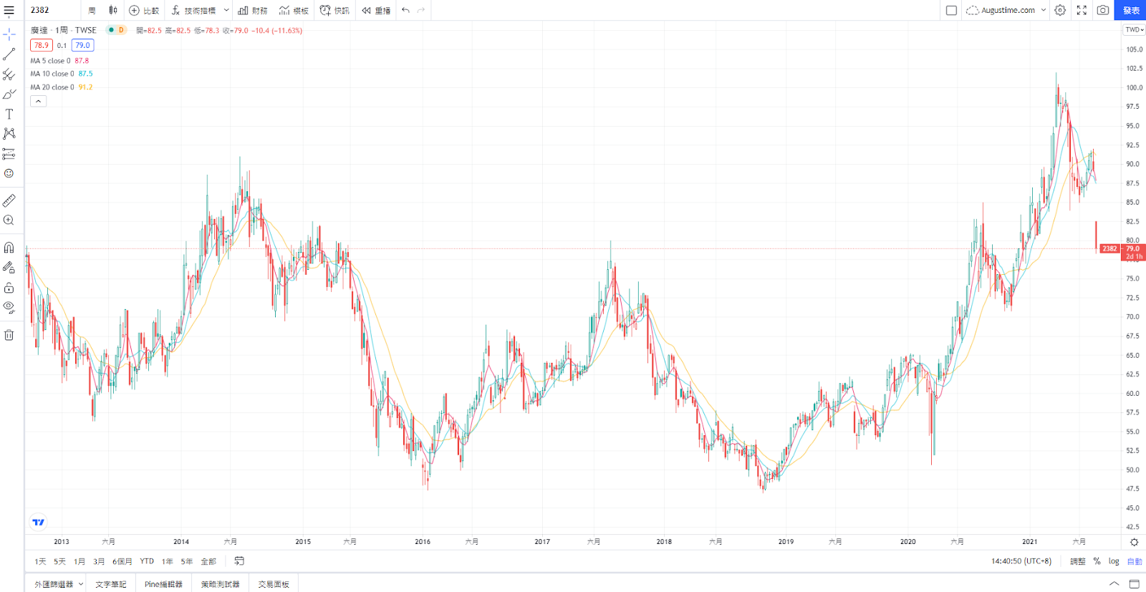Expand the 外匯篩選器 screener dropdown arrow
Screen dimensions: 1146x592
pyautogui.click(x=81, y=584)
